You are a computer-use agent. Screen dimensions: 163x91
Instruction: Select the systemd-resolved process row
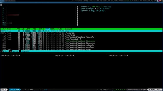coord(81,47)
